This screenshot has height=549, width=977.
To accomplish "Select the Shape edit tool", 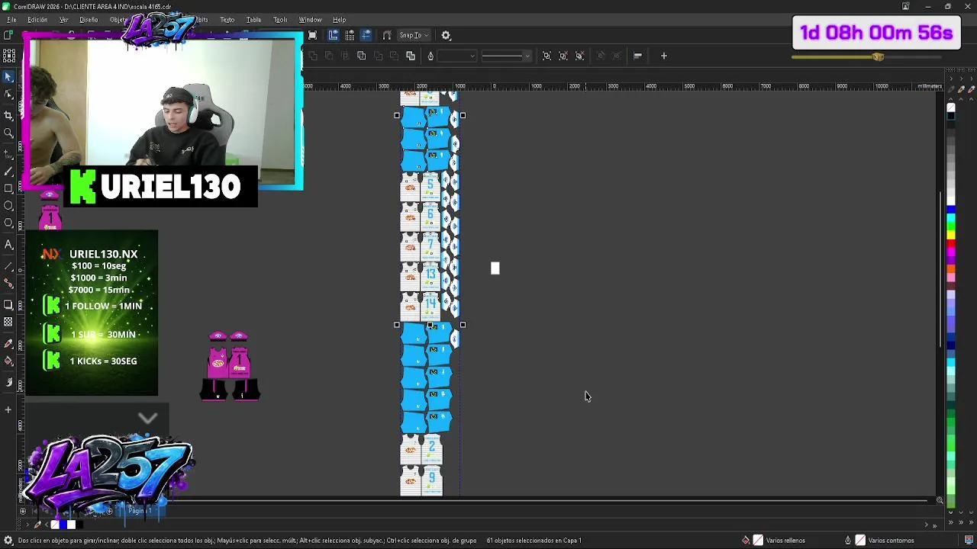I will [x=8, y=95].
